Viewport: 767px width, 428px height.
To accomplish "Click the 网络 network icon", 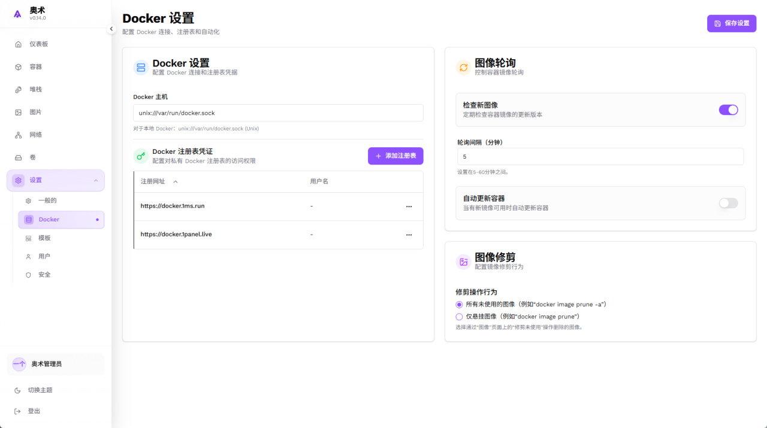I will coord(19,135).
